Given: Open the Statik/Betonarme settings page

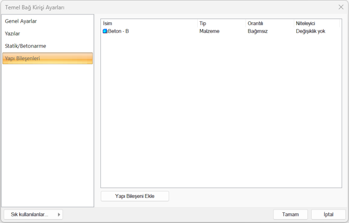Looking at the screenshot, I should pos(47,46).
